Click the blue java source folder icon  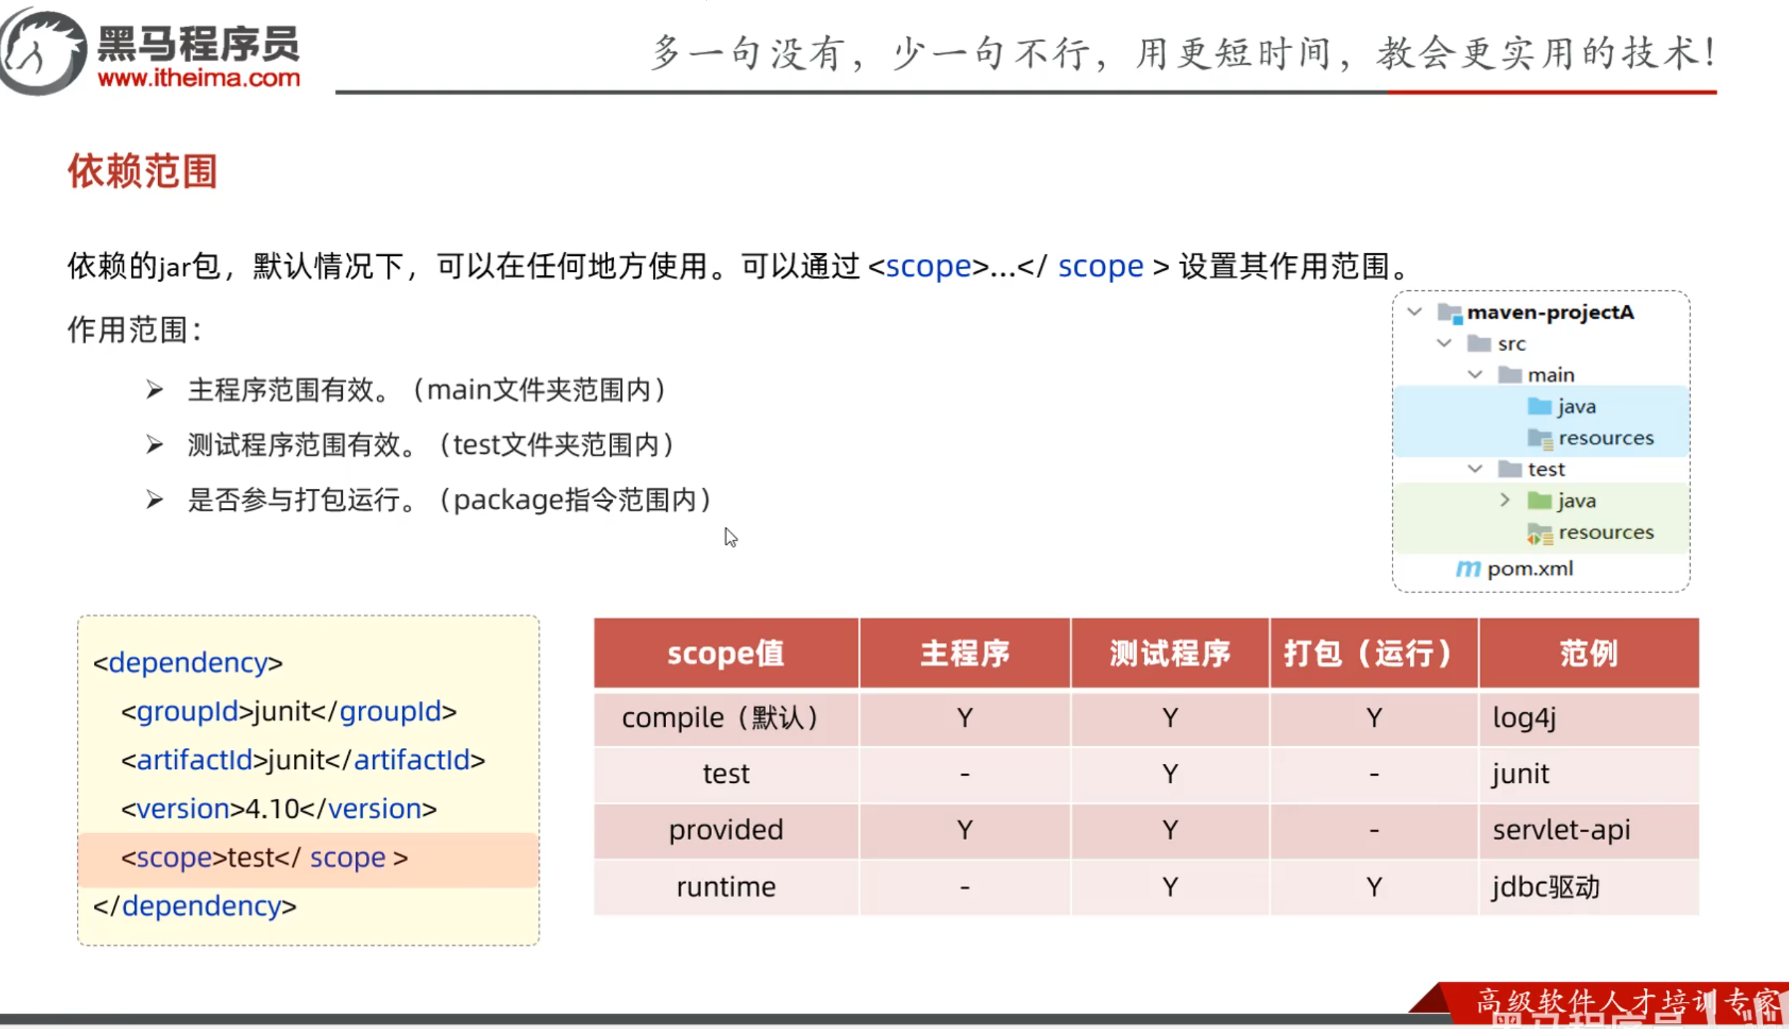(1540, 406)
